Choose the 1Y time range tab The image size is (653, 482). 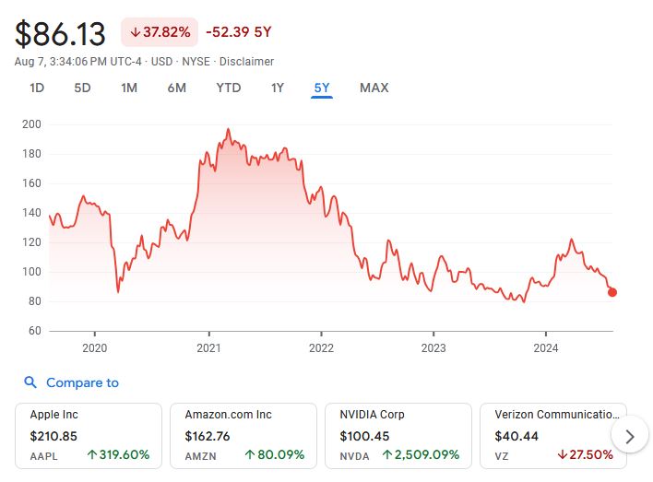pyautogui.click(x=278, y=88)
